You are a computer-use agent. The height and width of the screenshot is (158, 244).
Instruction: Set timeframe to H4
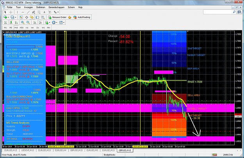(x=32, y=28)
